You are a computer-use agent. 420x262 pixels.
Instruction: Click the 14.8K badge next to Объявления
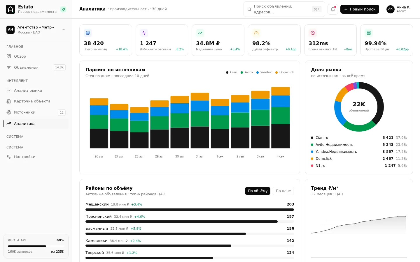[x=59, y=68]
